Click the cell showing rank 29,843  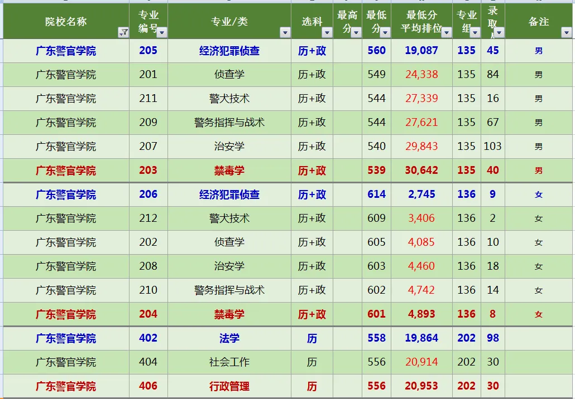pyautogui.click(x=421, y=147)
